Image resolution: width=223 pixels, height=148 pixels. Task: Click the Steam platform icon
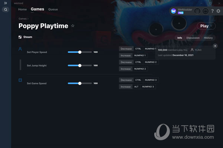tap(20, 37)
